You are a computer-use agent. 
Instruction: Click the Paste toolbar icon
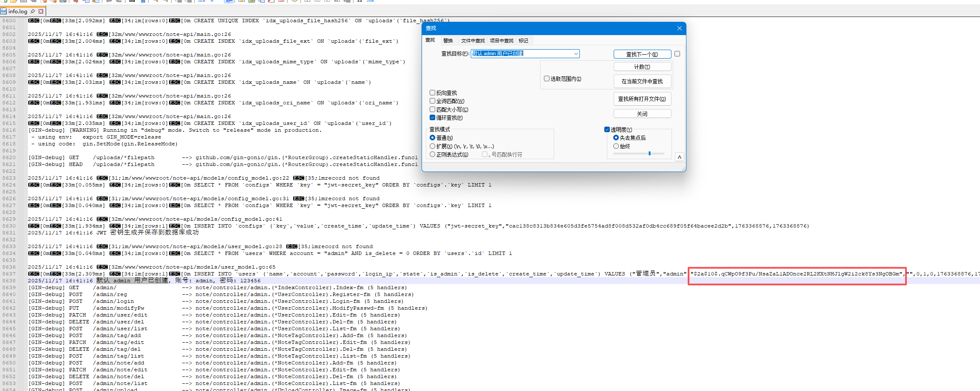click(x=96, y=2)
